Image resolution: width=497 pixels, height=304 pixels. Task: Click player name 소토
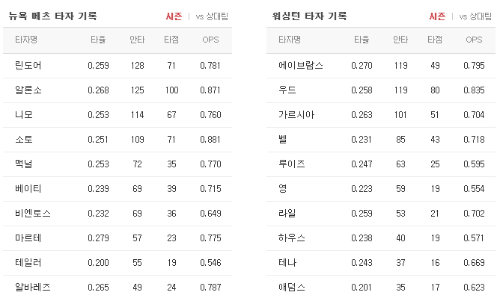coord(24,140)
